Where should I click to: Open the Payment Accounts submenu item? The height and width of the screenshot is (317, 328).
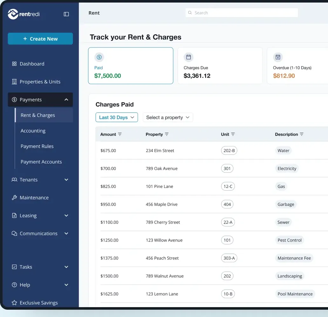click(x=41, y=162)
